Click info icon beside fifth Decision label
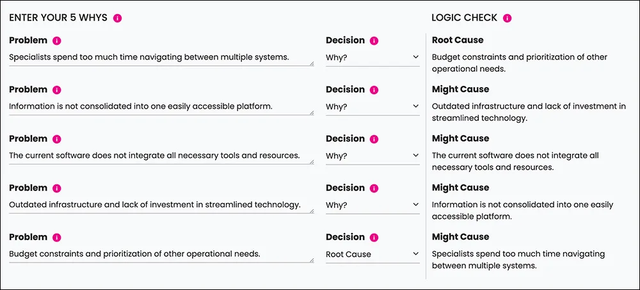This screenshot has width=640, height=290. (x=374, y=238)
